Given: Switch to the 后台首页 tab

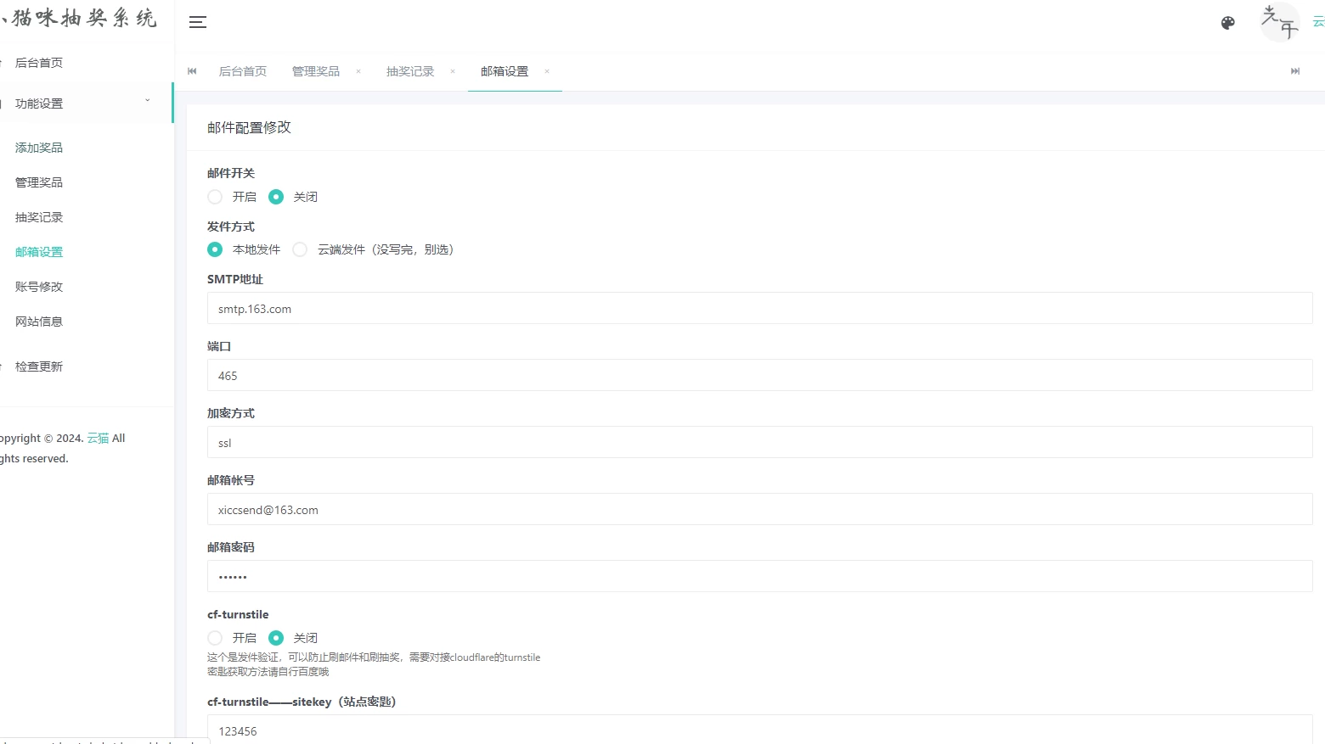Looking at the screenshot, I should point(243,71).
